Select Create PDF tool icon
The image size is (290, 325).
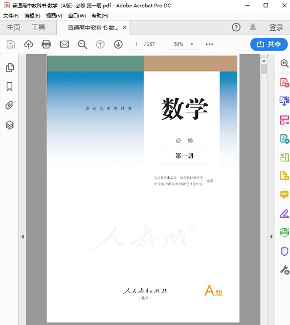pyautogui.click(x=284, y=82)
